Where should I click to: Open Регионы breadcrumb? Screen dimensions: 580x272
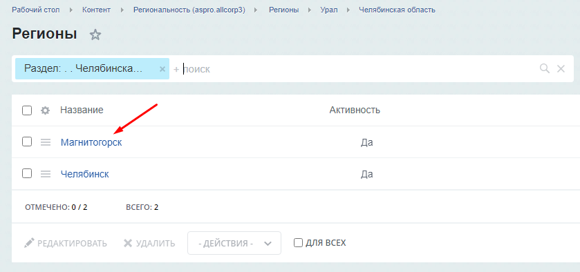click(283, 10)
